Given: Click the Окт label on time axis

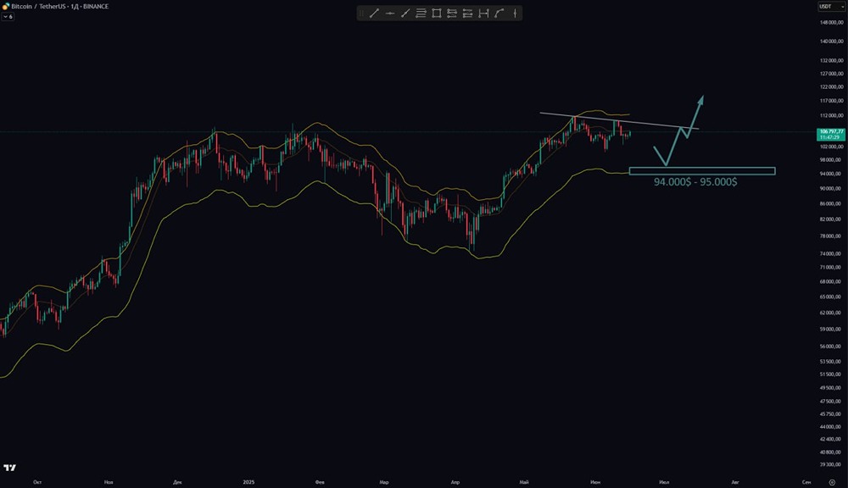Looking at the screenshot, I should pyautogui.click(x=37, y=482).
